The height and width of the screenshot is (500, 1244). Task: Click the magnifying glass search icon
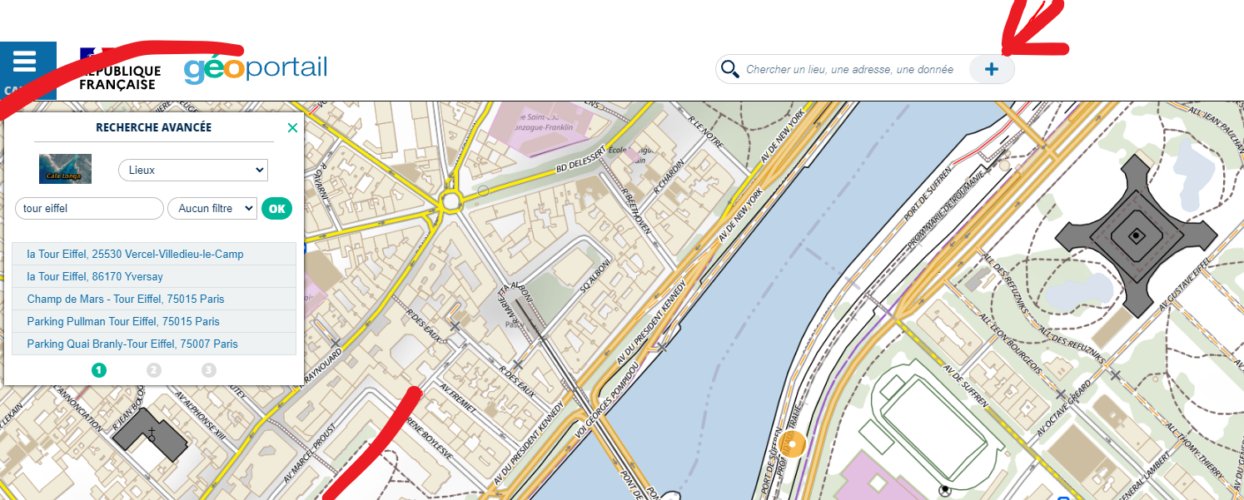(730, 69)
